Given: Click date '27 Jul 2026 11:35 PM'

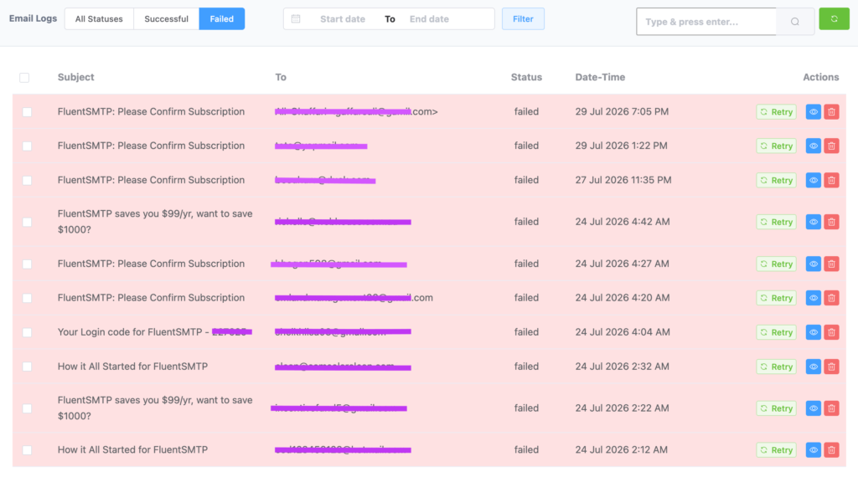Looking at the screenshot, I should click(x=623, y=180).
